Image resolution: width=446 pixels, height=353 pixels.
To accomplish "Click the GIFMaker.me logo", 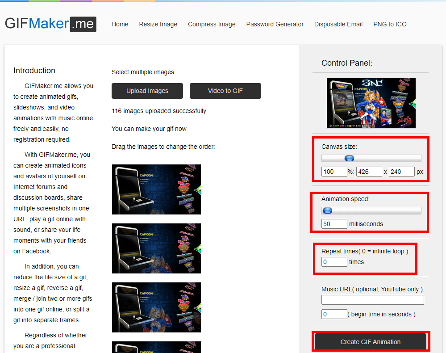I will coord(50,24).
